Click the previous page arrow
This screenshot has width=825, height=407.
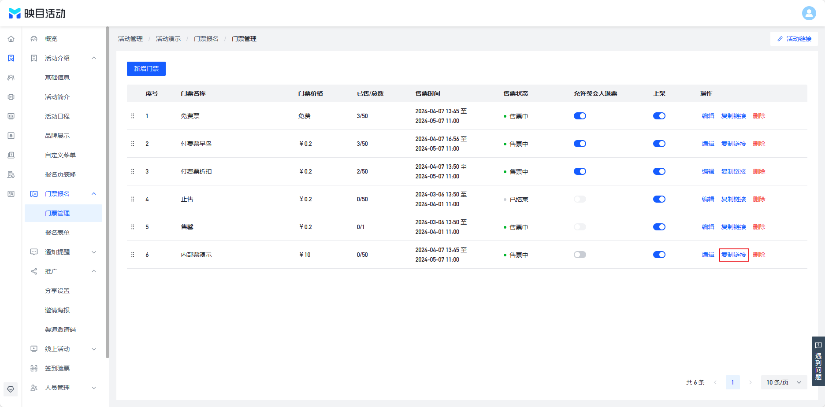tap(715, 382)
